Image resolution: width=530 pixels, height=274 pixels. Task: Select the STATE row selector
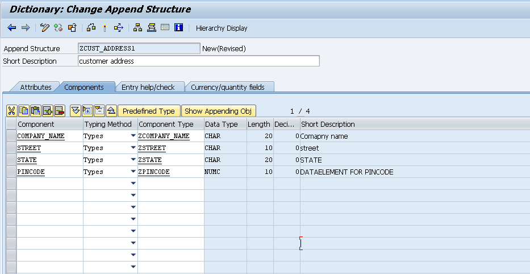[x=11, y=160]
